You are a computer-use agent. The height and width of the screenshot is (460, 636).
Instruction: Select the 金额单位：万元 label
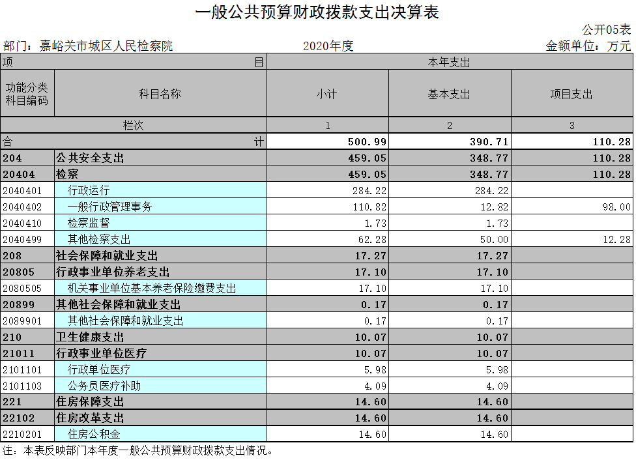click(x=588, y=46)
